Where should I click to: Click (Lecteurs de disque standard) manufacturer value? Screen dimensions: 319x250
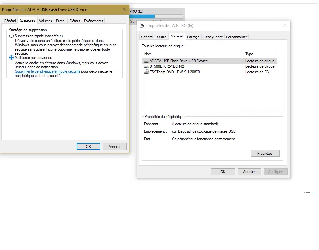pyautogui.click(x=195, y=124)
